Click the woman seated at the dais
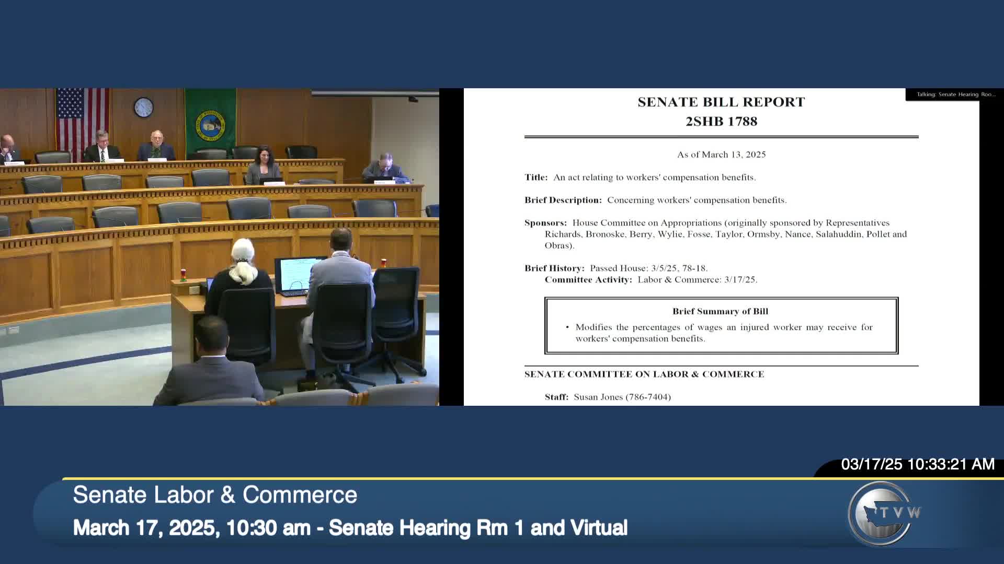 click(264, 166)
